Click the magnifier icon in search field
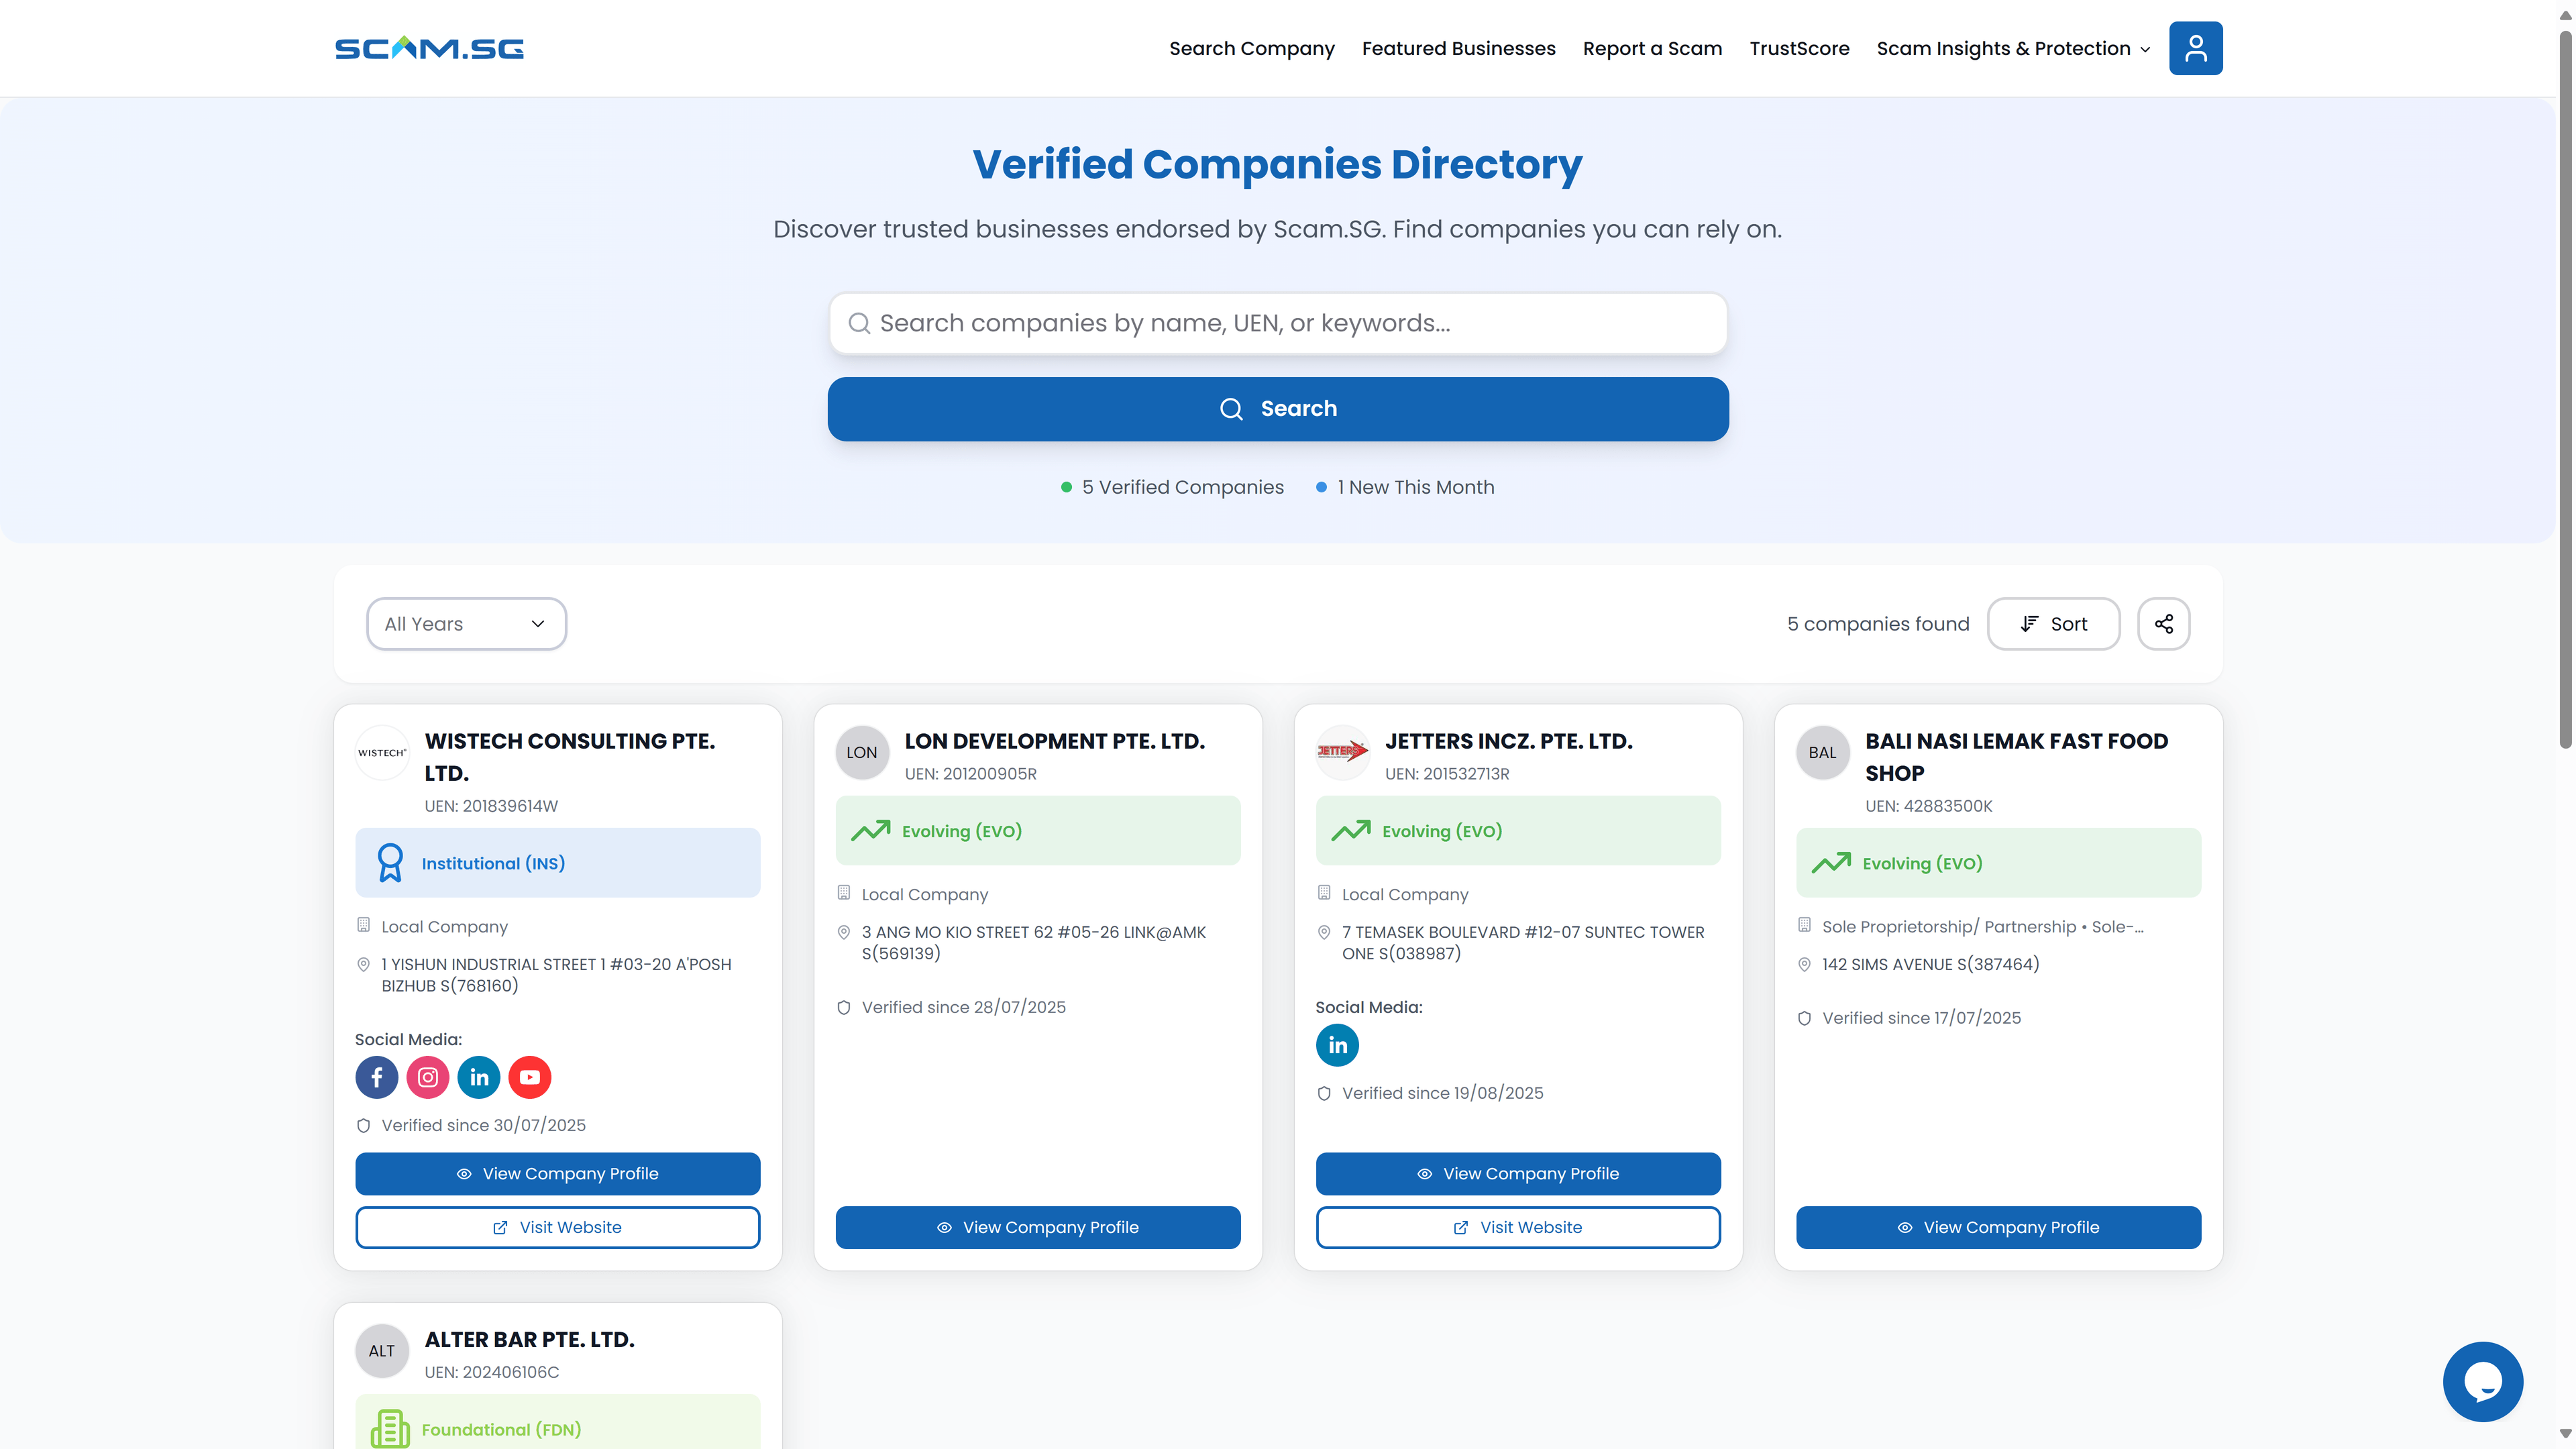 point(859,323)
